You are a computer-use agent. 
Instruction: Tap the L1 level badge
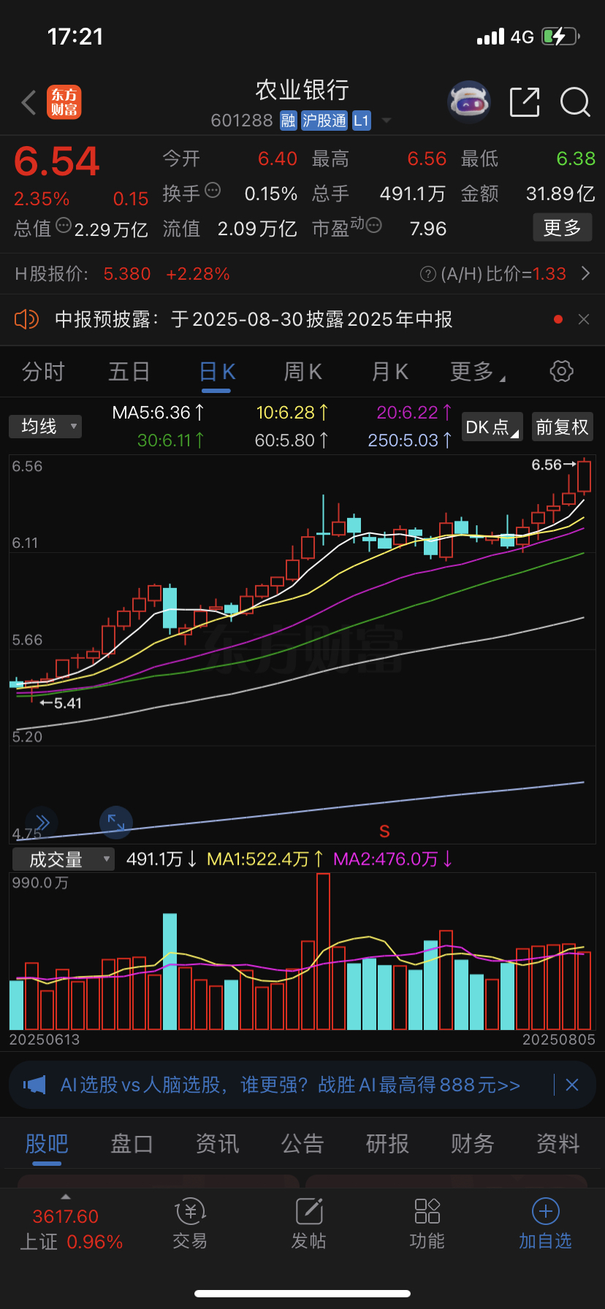362,121
